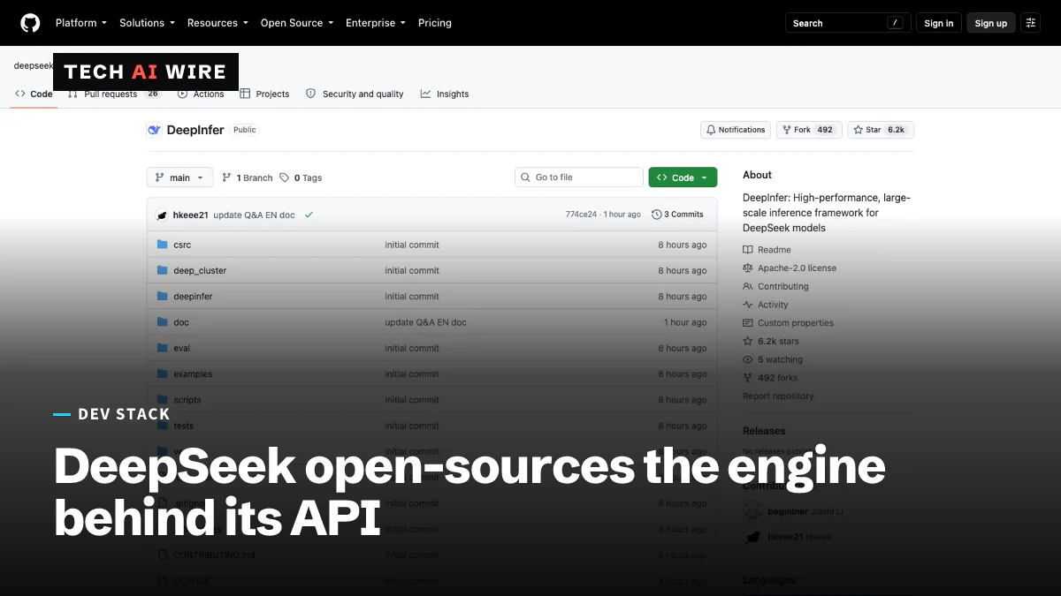Expand the Open Source menu

297,23
